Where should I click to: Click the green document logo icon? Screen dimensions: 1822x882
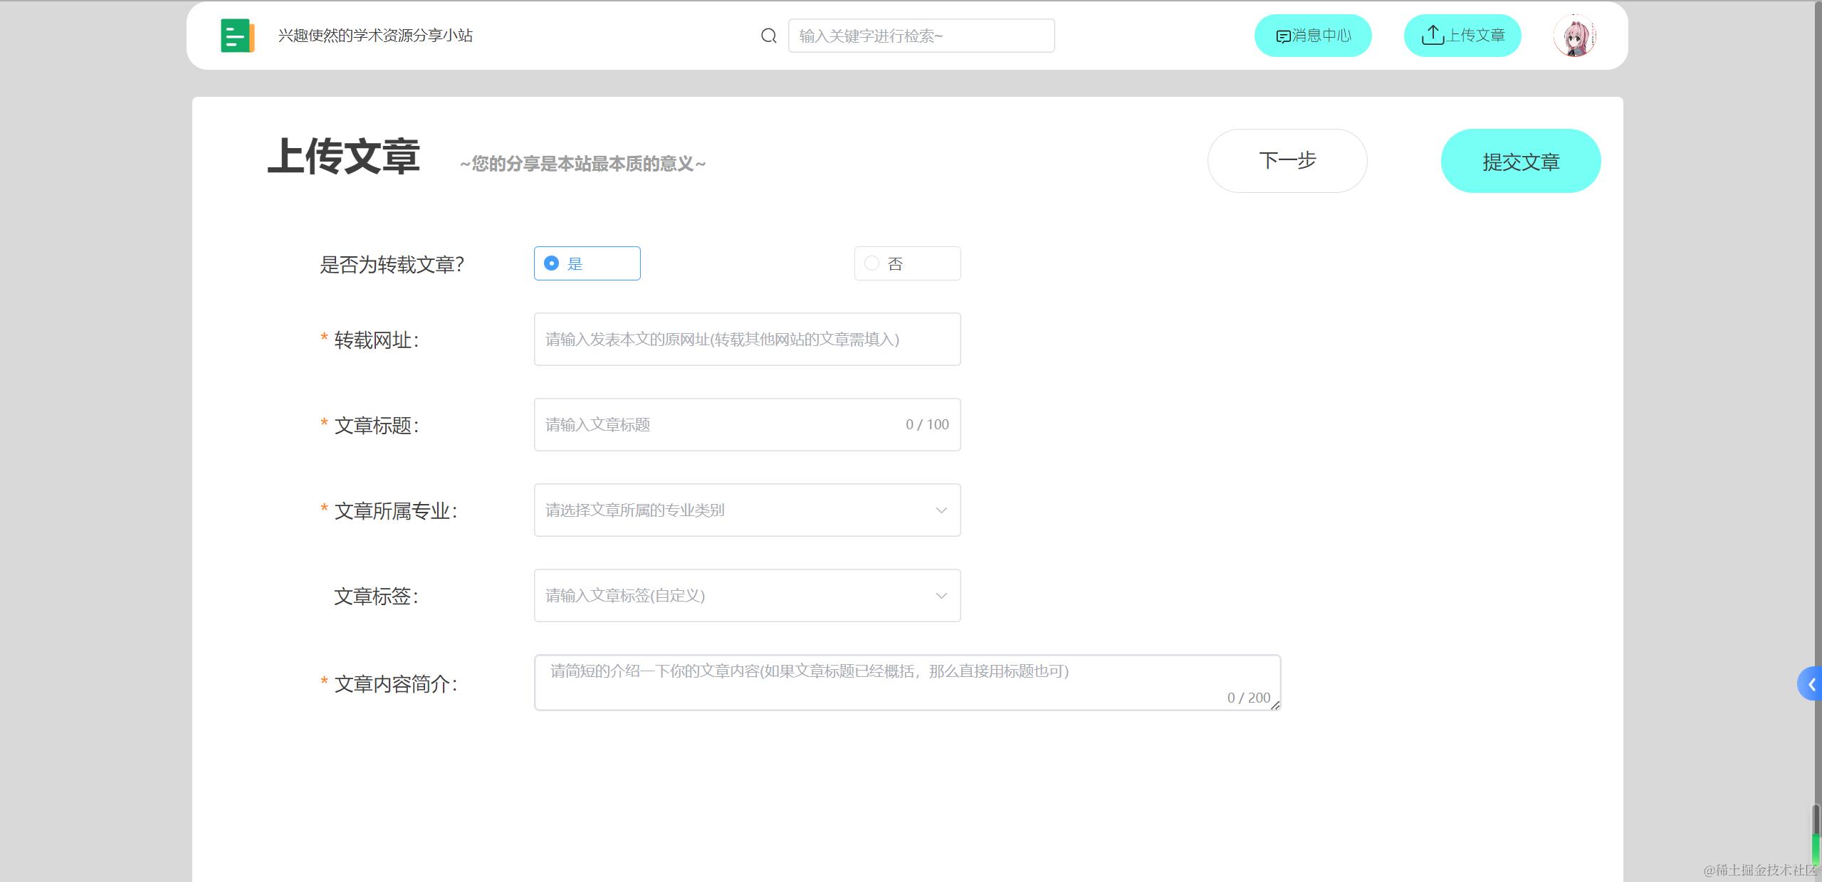click(x=237, y=35)
